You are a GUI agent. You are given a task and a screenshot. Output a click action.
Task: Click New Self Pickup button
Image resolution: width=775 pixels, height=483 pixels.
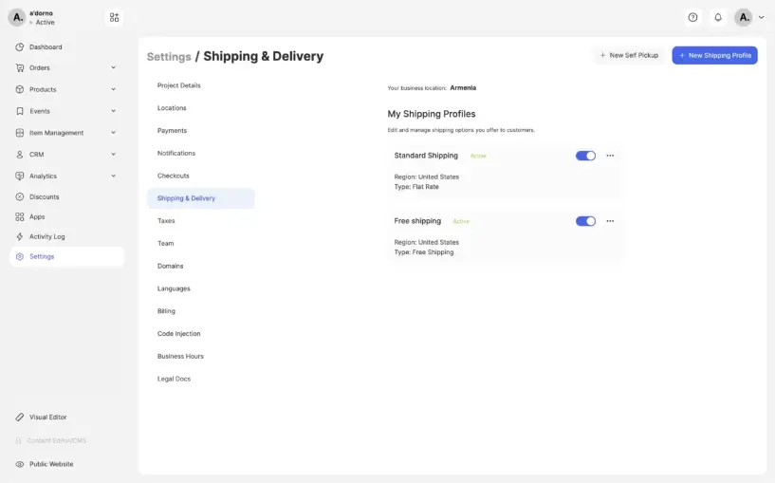pyautogui.click(x=629, y=55)
